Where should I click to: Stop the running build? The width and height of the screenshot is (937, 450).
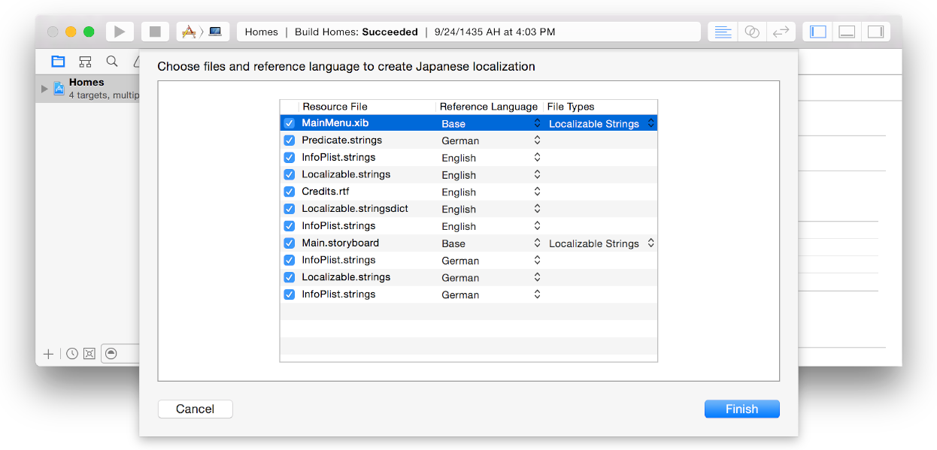click(x=154, y=31)
